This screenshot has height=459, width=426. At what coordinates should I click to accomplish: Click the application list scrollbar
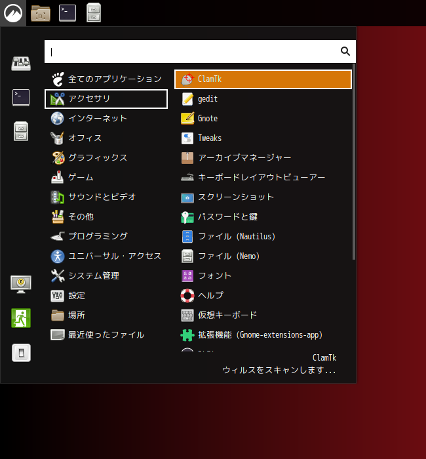354,161
